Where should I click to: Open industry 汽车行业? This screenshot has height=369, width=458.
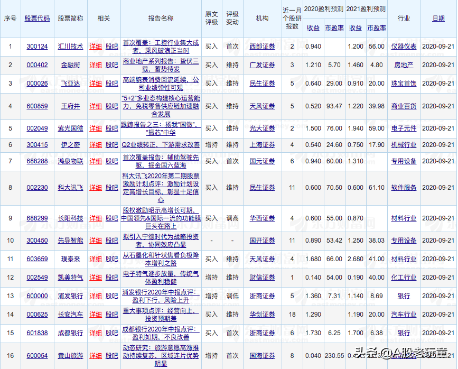tap(404, 315)
